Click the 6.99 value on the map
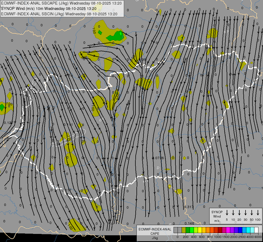This screenshot has width=263, height=242. point(142,59)
